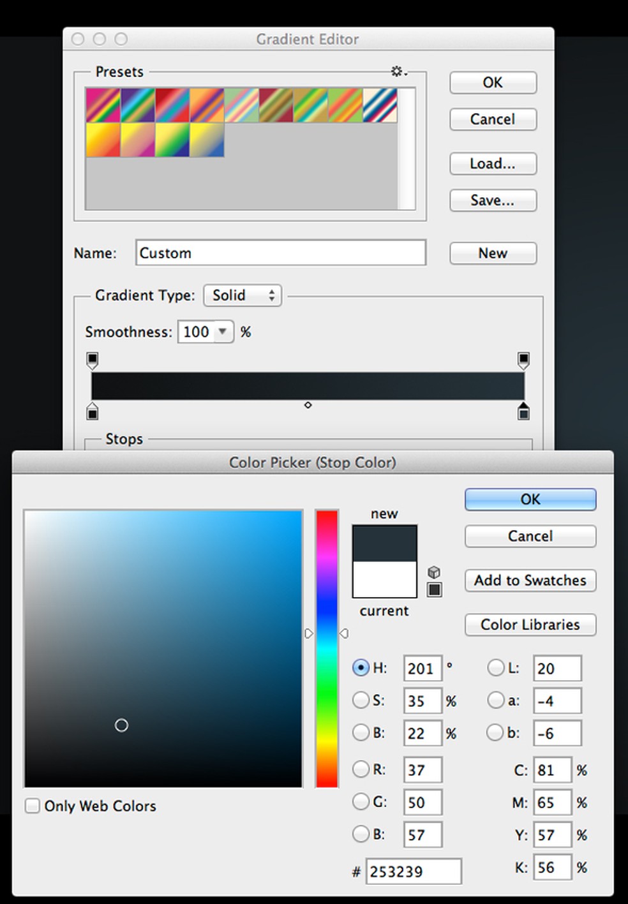This screenshot has width=628, height=904.
Task: Click the current color preview swatch
Action: [x=385, y=579]
